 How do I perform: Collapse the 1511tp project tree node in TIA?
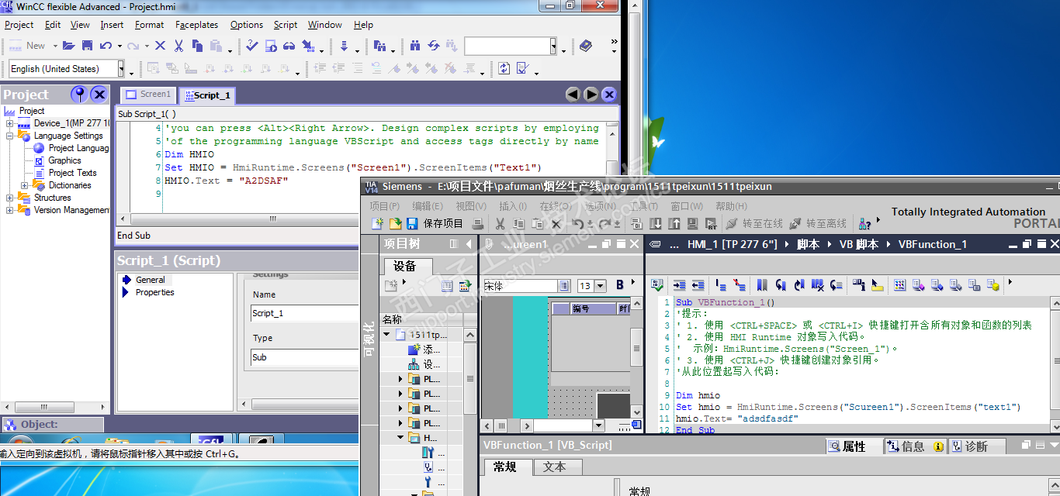click(x=387, y=335)
